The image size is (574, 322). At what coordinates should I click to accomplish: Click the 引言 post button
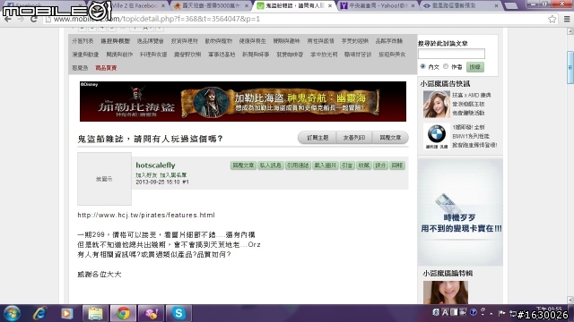point(347,165)
